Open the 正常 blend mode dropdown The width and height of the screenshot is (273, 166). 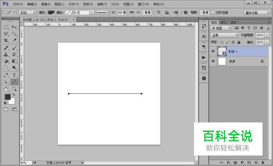[x=224, y=35]
